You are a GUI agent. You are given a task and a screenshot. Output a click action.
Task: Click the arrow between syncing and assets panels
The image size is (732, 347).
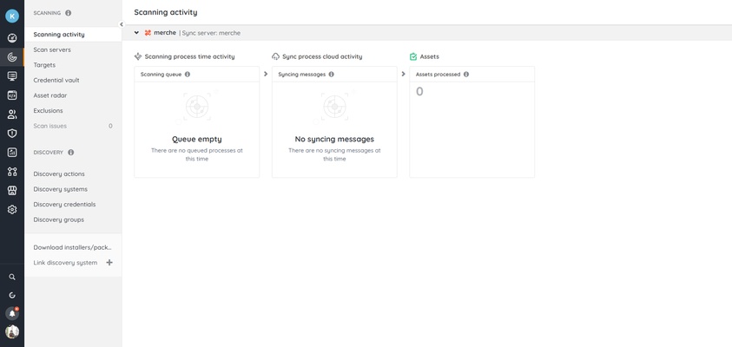(404, 74)
